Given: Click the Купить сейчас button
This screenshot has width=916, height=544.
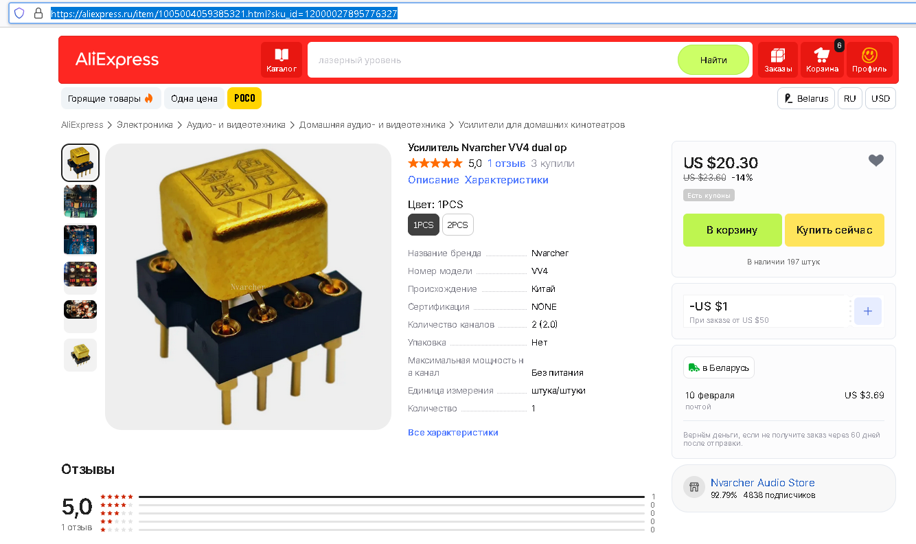Looking at the screenshot, I should click(834, 230).
